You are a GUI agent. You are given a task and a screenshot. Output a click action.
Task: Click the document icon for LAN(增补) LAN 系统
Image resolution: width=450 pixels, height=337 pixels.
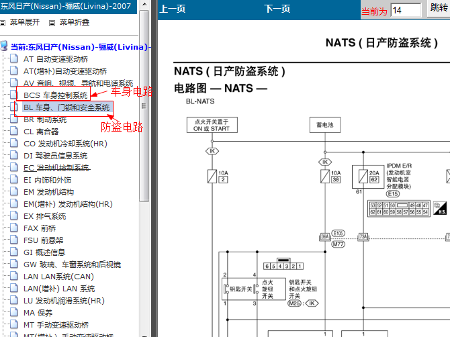point(14,288)
